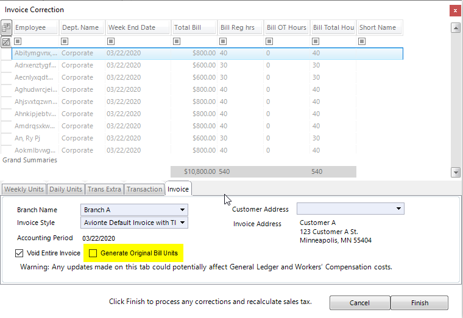463x318 pixels.
Task: Switch to the Transaction tab
Action: tap(144, 189)
